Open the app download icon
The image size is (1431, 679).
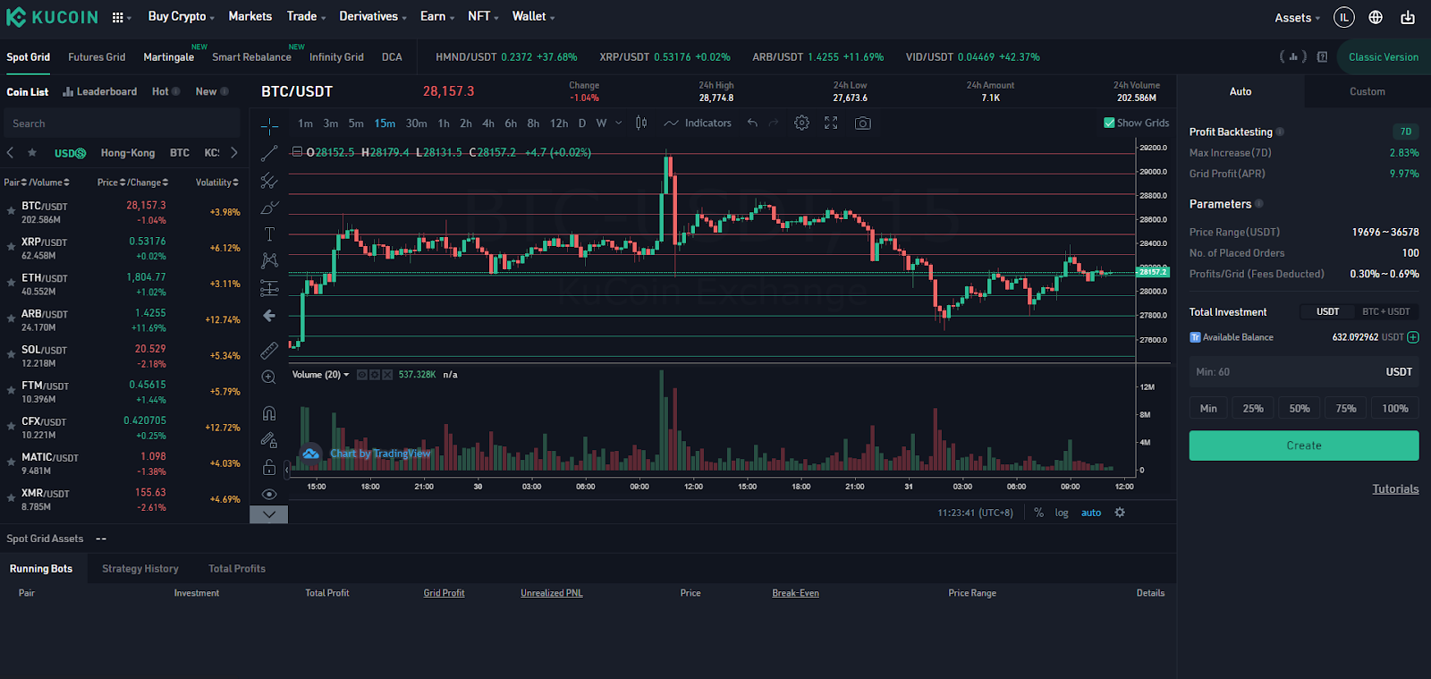[1408, 17]
